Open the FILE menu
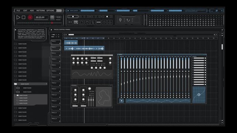The image size is (237, 133). pyautogui.click(x=18, y=11)
